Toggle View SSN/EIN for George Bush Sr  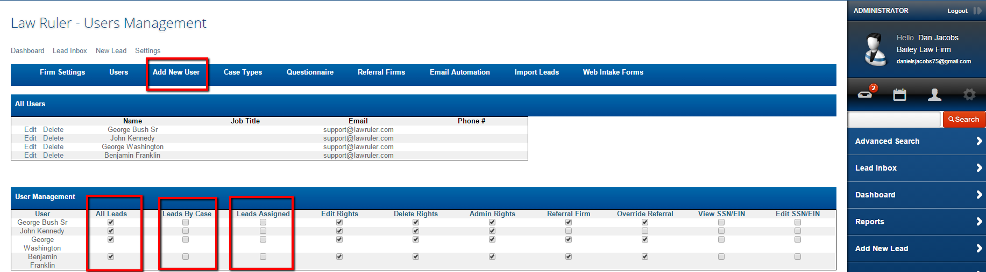pos(721,222)
